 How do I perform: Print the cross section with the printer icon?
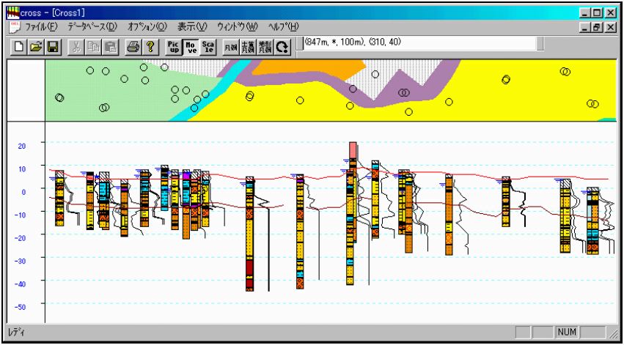point(132,48)
